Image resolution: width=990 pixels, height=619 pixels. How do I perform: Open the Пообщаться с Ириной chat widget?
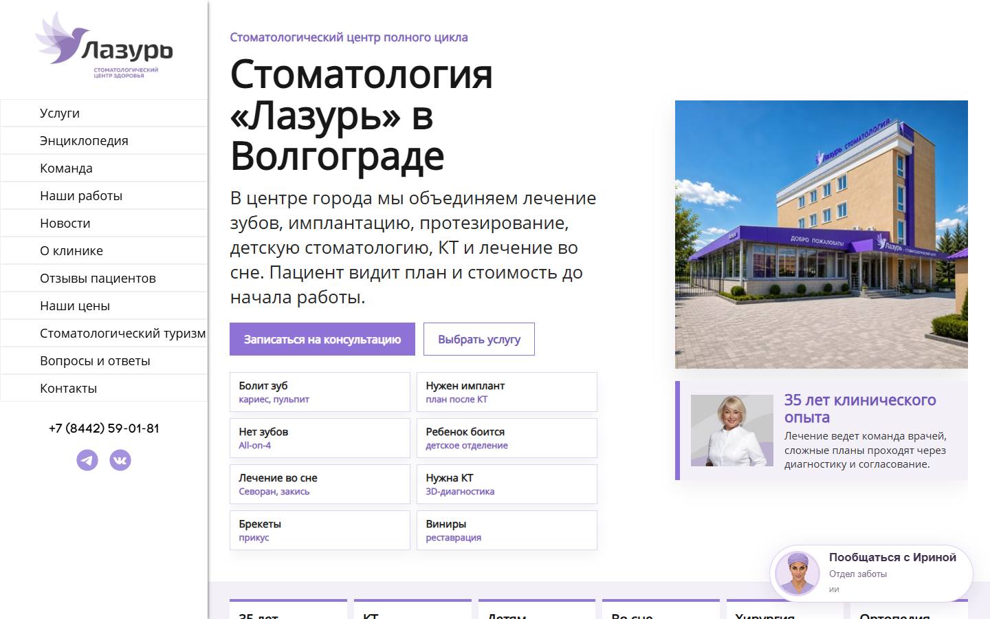pyautogui.click(x=871, y=573)
